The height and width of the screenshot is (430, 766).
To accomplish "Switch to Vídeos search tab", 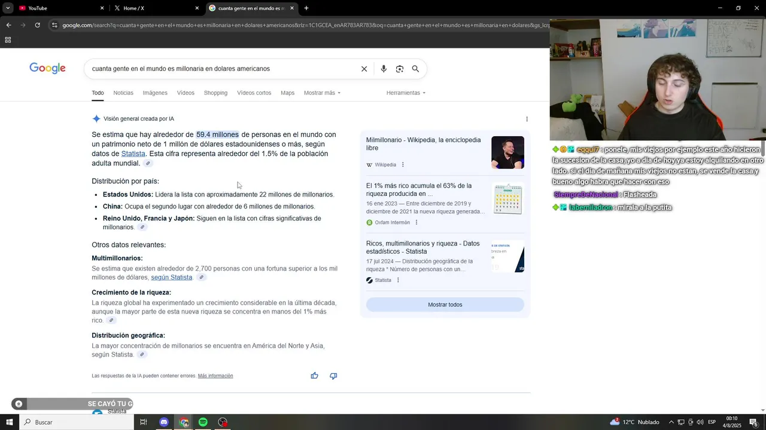I will 186,93.
